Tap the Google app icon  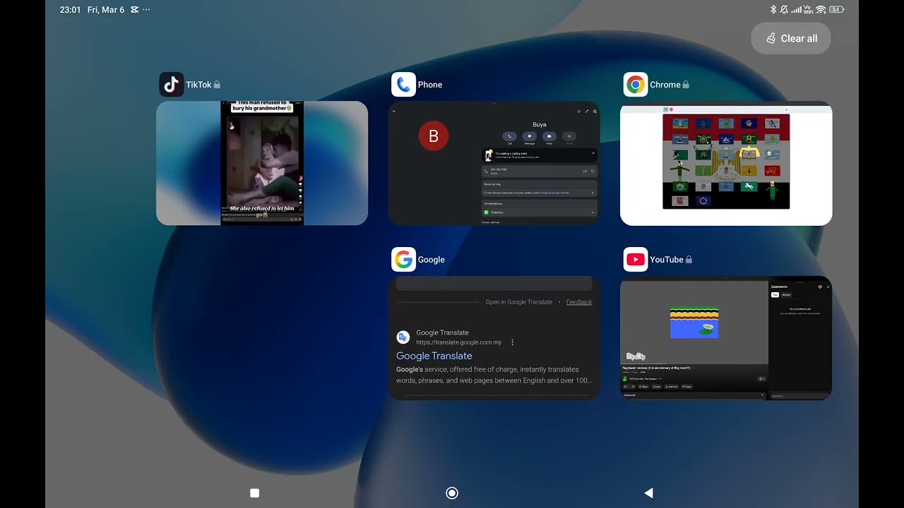pos(403,260)
